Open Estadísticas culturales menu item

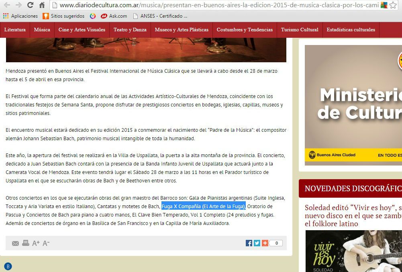coord(351,30)
